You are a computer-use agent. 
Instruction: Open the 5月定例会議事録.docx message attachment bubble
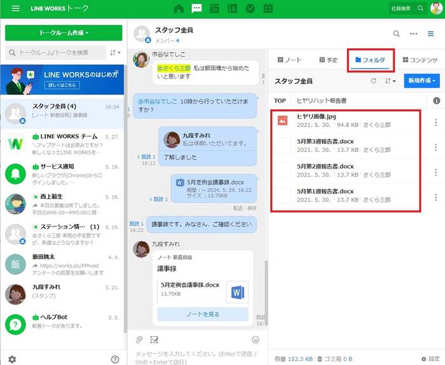click(x=214, y=188)
